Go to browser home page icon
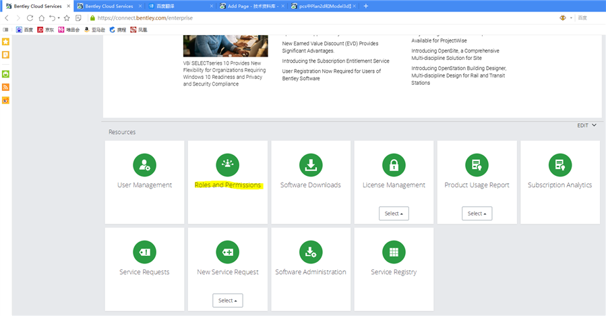The height and width of the screenshot is (316, 606). pyautogui.click(x=41, y=18)
